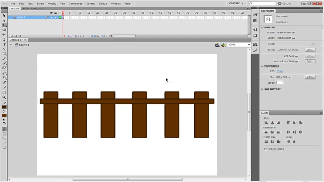Open the File menu
The height and width of the screenshot is (182, 324).
coord(13,4)
